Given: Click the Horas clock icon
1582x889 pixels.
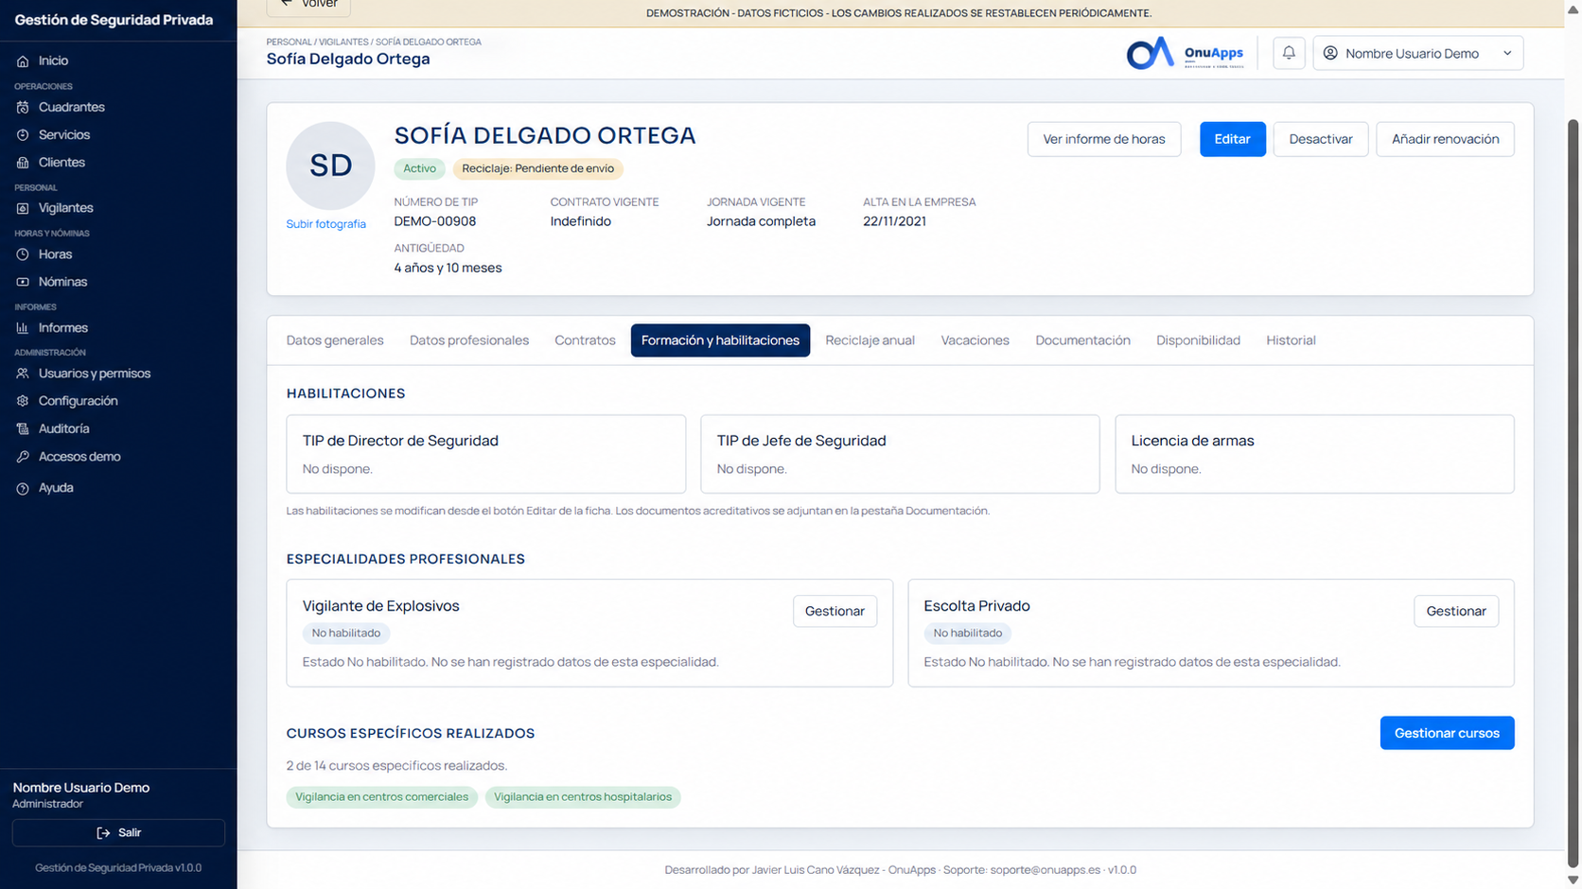Looking at the screenshot, I should point(23,254).
